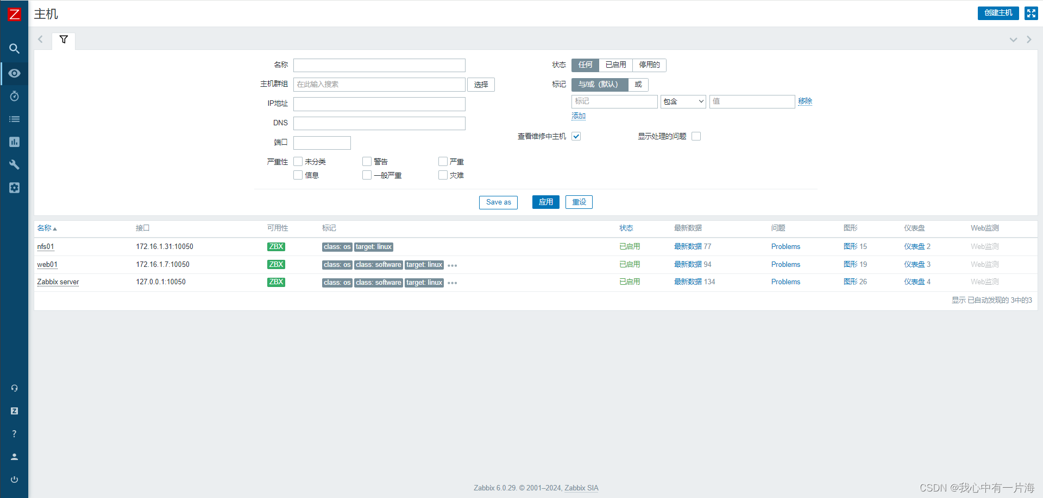Click the Zabbix logo icon
This screenshot has height=498, width=1043.
tap(14, 14)
